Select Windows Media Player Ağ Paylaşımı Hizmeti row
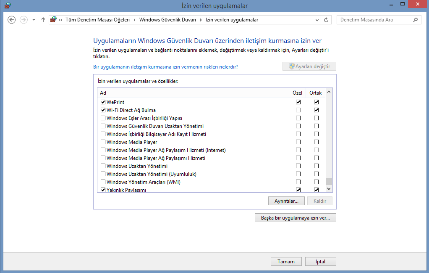The width and height of the screenshot is (429, 273). coord(211,158)
